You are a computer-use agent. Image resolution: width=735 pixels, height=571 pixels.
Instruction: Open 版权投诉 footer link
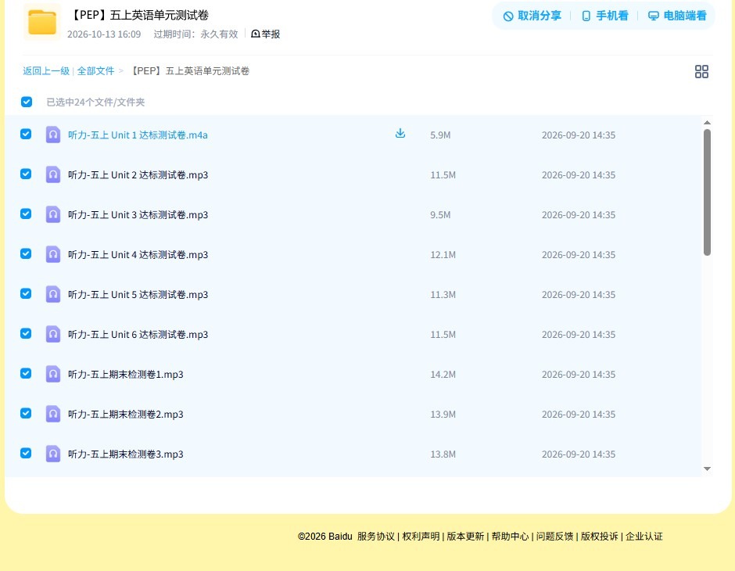pos(600,537)
